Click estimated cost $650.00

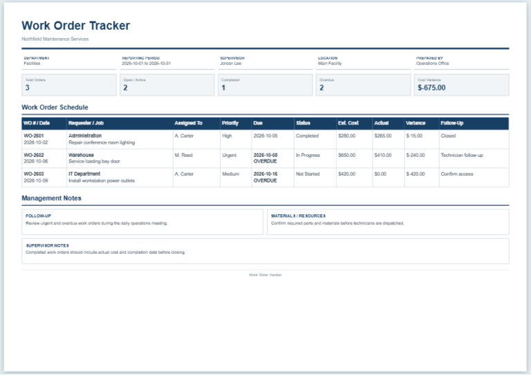(x=347, y=155)
